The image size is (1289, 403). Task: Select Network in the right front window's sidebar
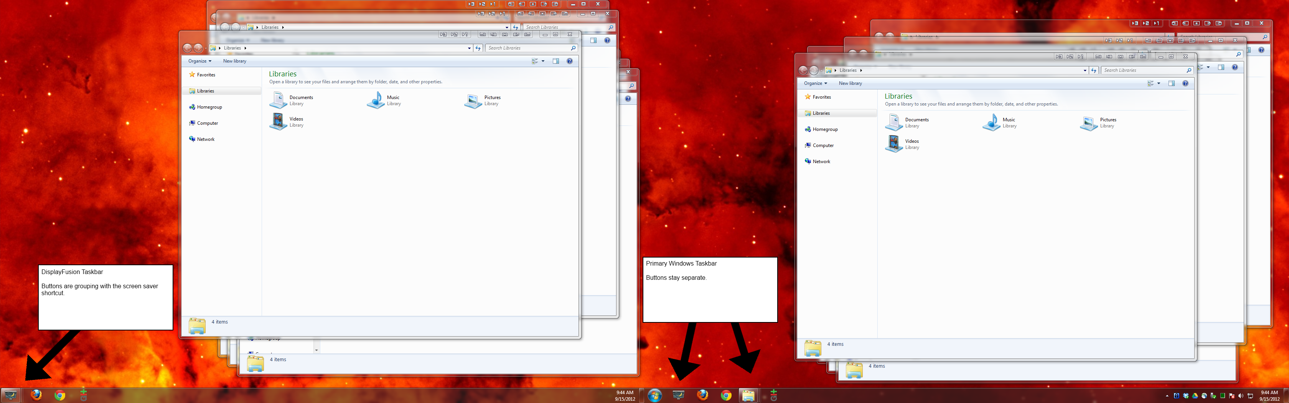(x=821, y=162)
